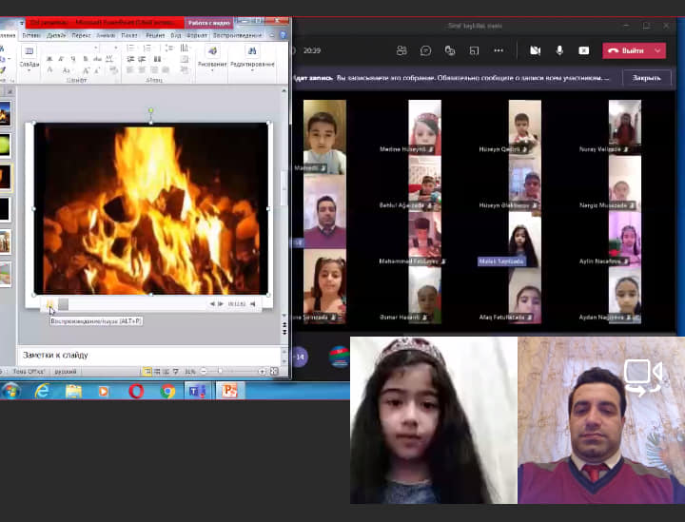Set text columns in Абзац group
Screen dimensions: 685x522
pos(157,59)
